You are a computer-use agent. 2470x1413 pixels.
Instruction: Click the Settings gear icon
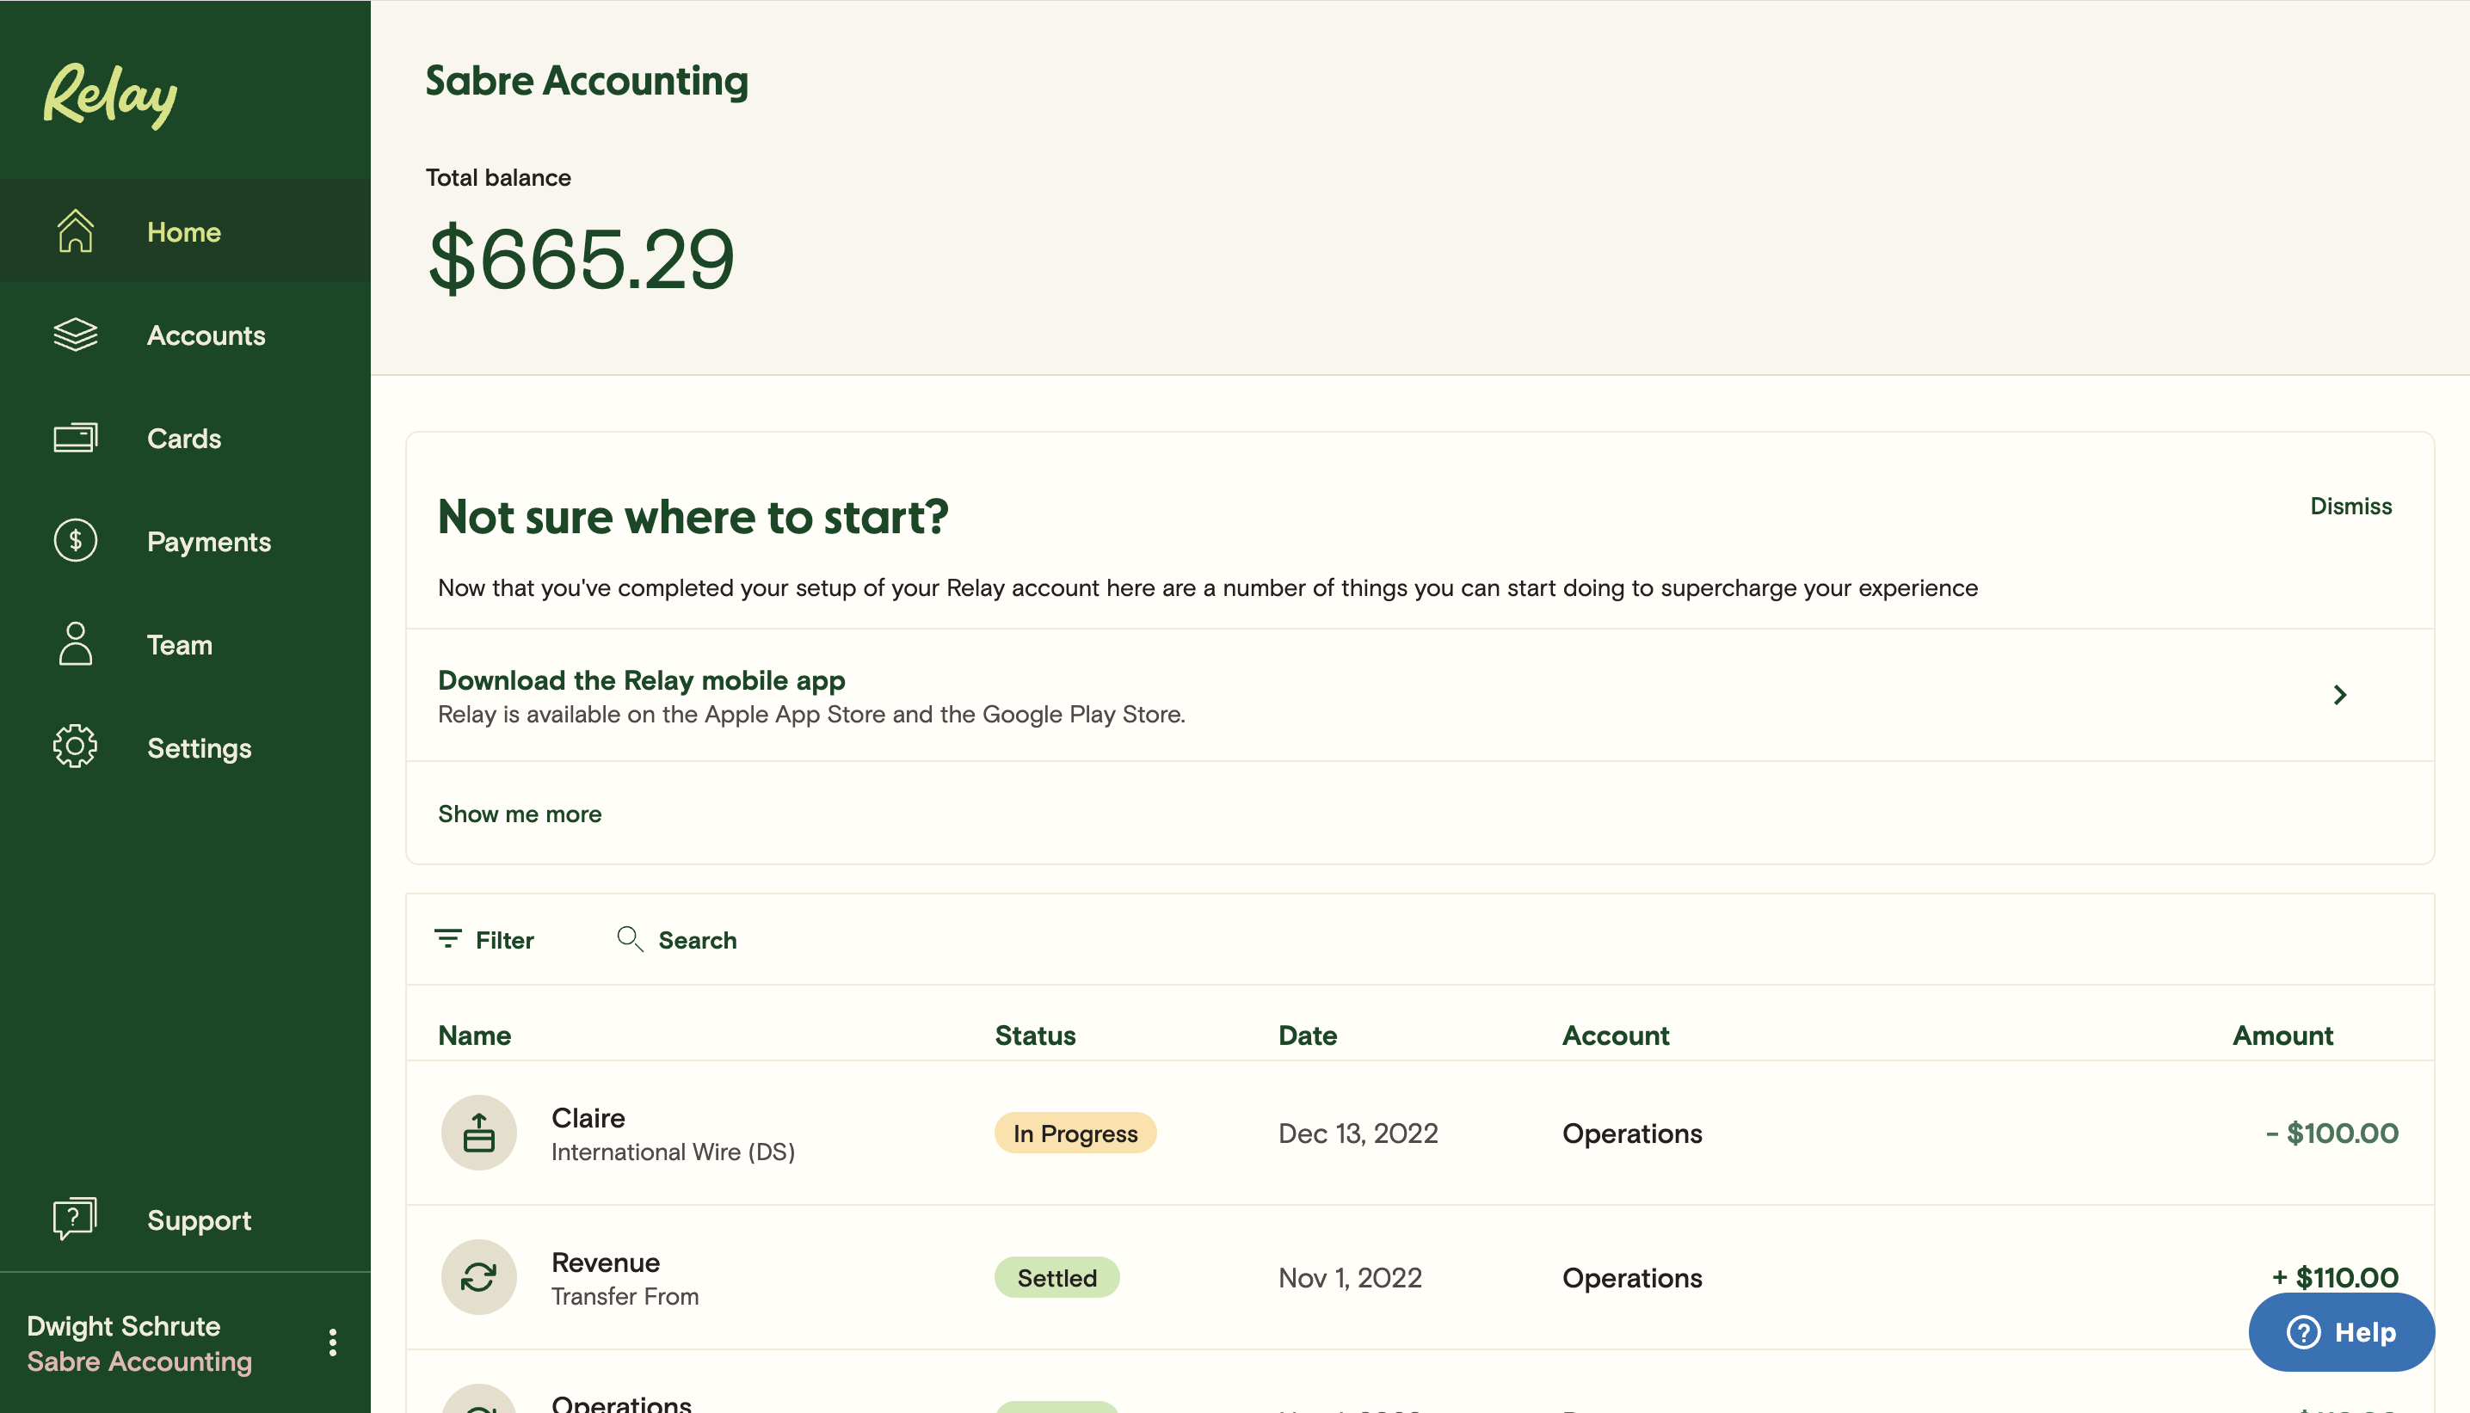click(x=75, y=747)
